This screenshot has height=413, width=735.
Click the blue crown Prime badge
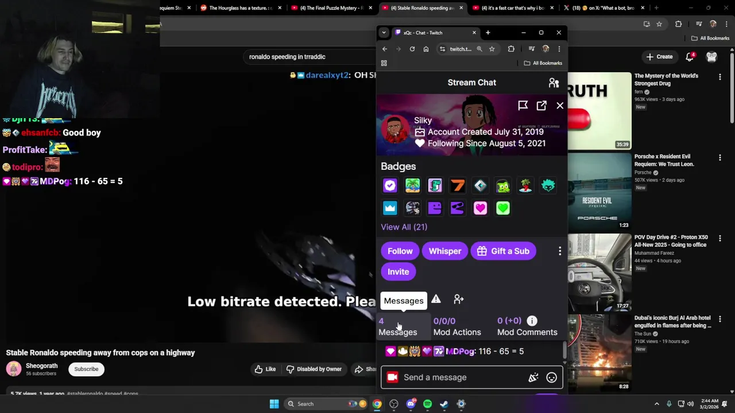click(x=390, y=208)
